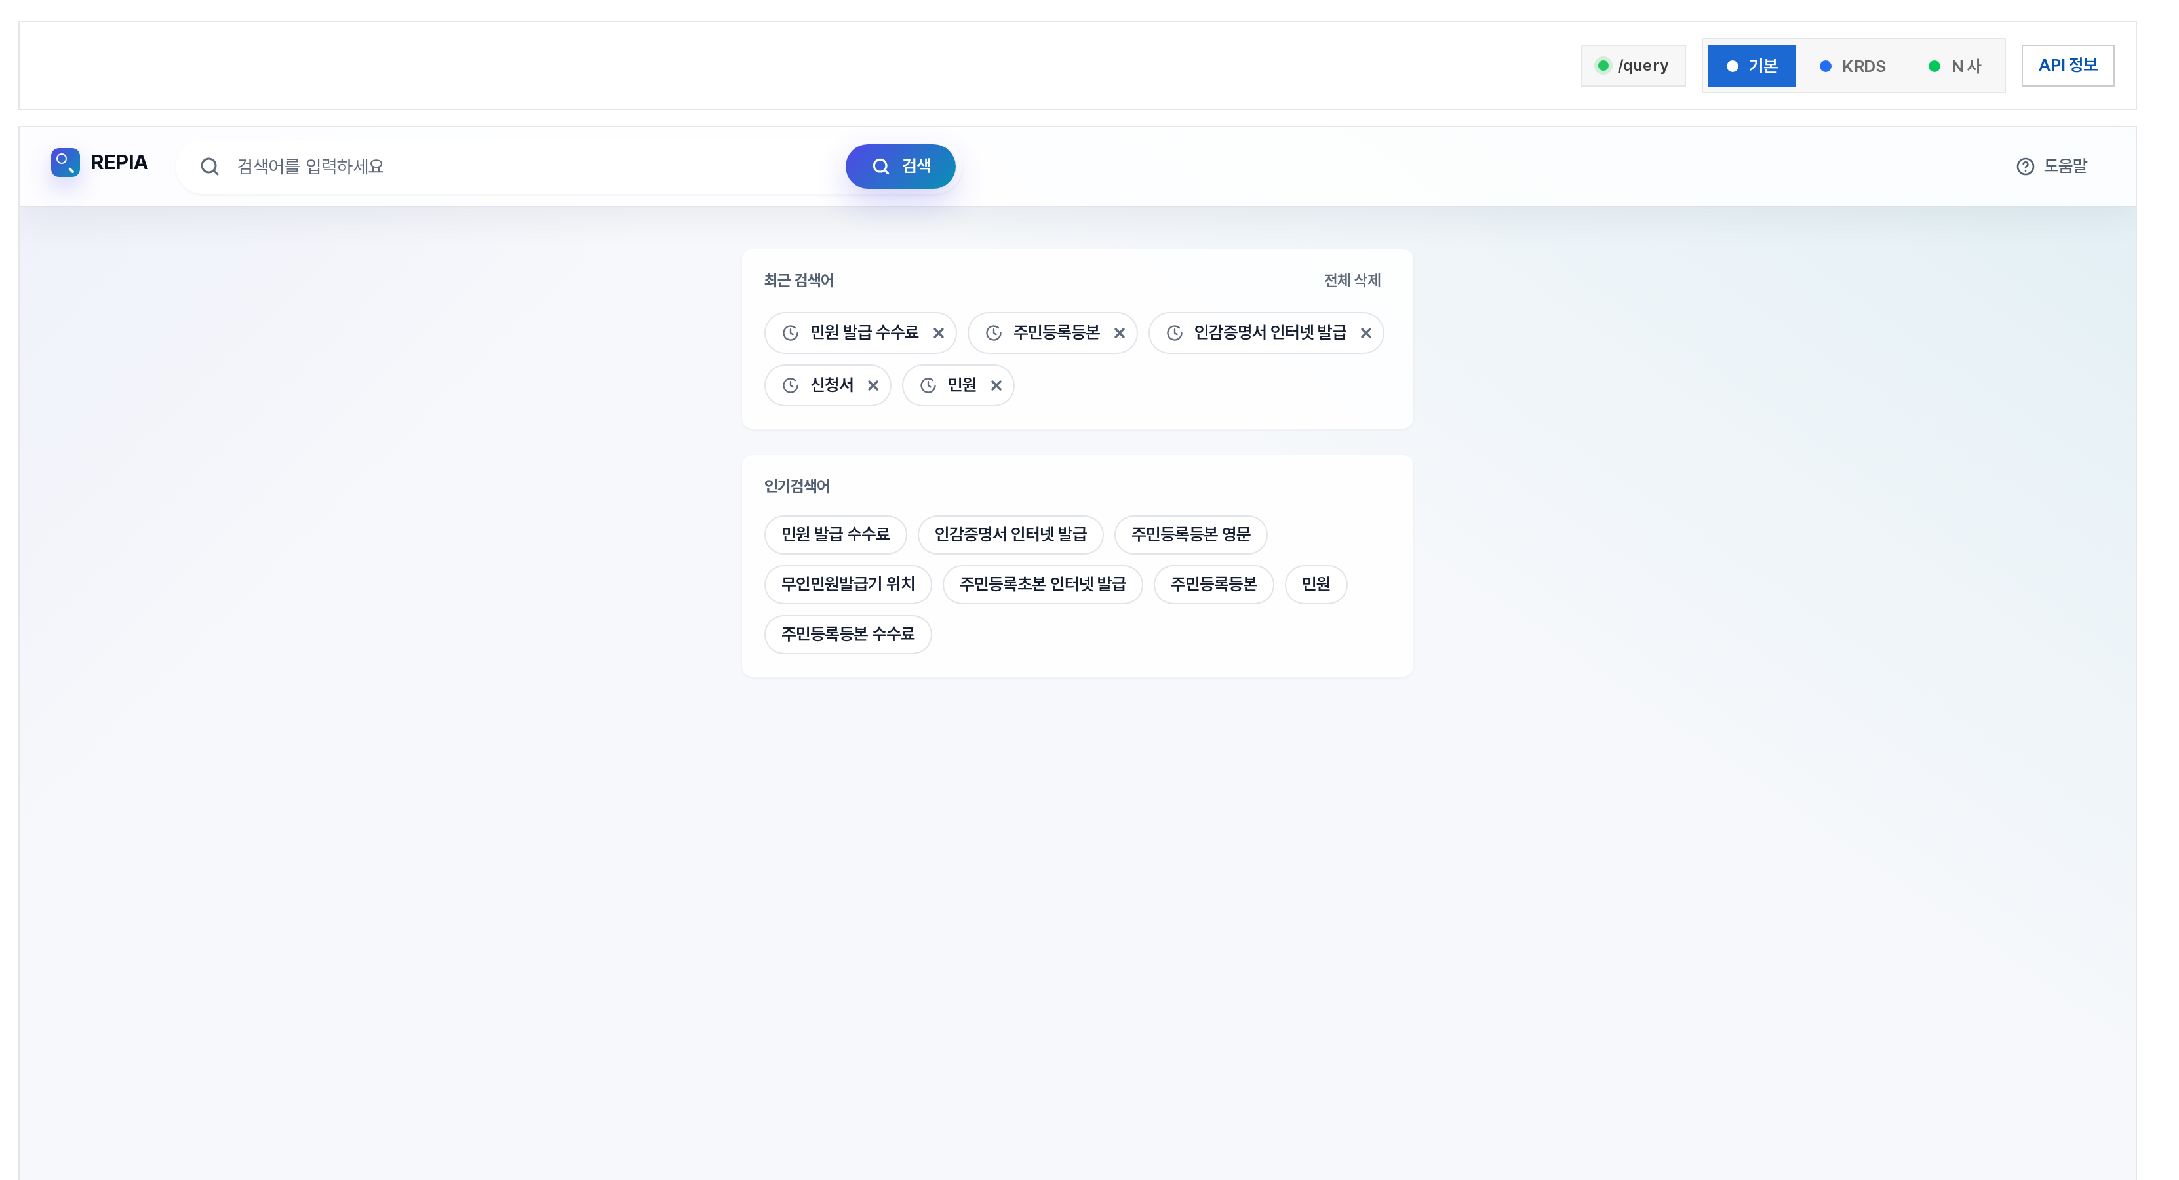Viewport: 2179px width, 1180px height.
Task: Click clock icon of recent 신청서 chip
Action: pos(790,385)
